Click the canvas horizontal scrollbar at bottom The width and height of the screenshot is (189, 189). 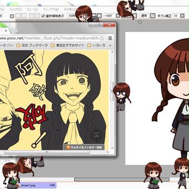[x=122, y=180]
